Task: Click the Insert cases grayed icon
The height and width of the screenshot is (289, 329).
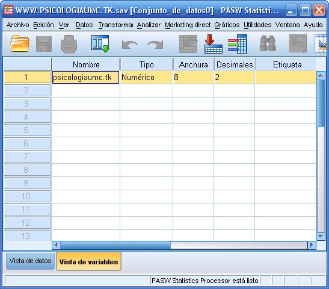Action: [298, 44]
